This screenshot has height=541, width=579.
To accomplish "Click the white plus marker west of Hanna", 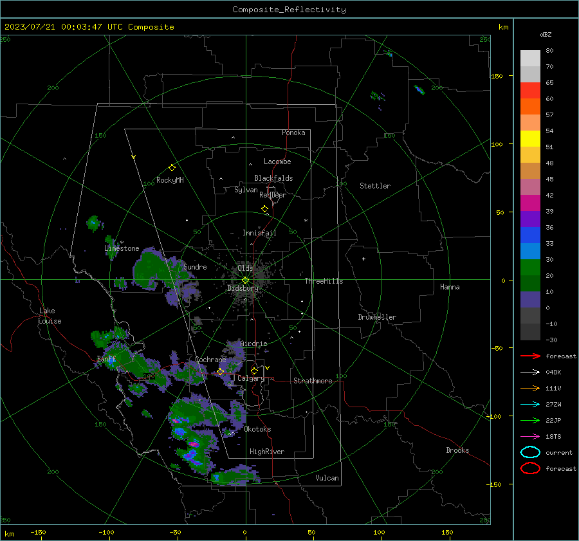I will tap(363, 259).
